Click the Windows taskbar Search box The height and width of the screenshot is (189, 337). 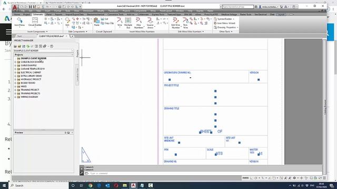(x=38, y=185)
